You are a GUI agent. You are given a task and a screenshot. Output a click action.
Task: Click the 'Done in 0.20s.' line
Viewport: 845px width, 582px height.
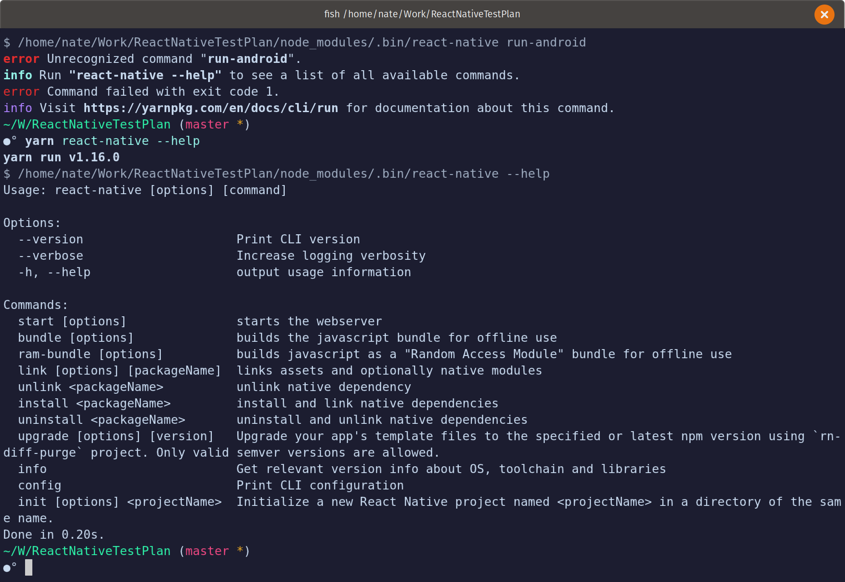(x=54, y=535)
